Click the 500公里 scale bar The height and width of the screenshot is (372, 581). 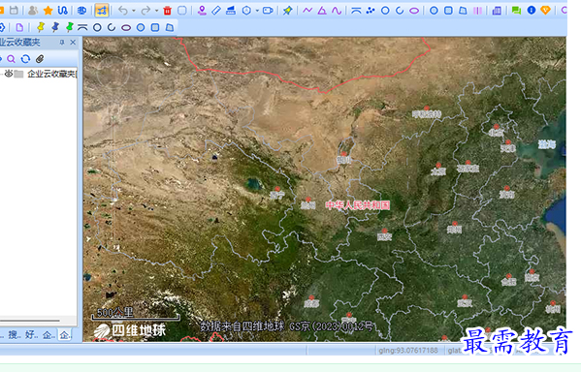tap(135, 313)
